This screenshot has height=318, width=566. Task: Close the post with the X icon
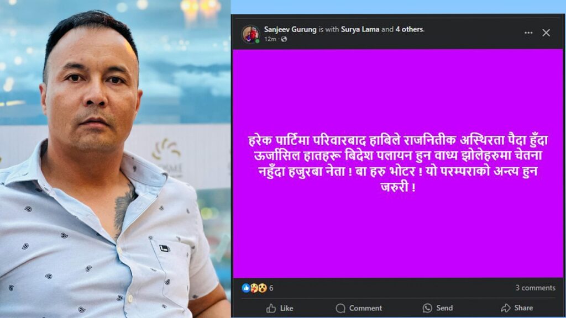[x=546, y=33]
